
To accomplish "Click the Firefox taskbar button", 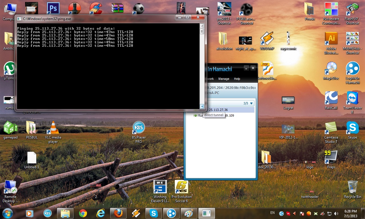I will 118,213.
